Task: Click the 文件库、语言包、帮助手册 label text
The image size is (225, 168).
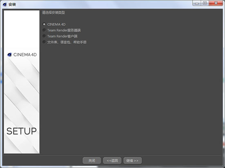Action: click(67, 42)
